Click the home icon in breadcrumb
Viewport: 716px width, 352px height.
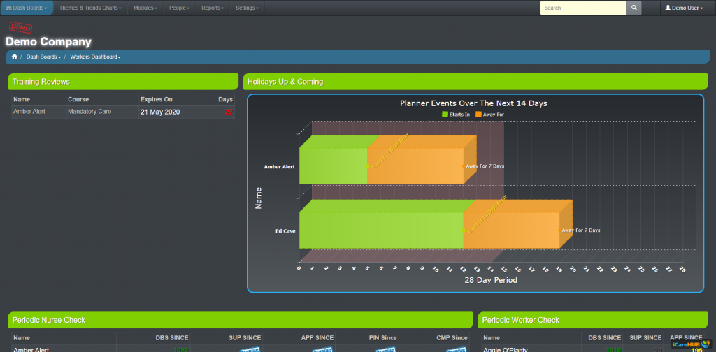coord(15,57)
